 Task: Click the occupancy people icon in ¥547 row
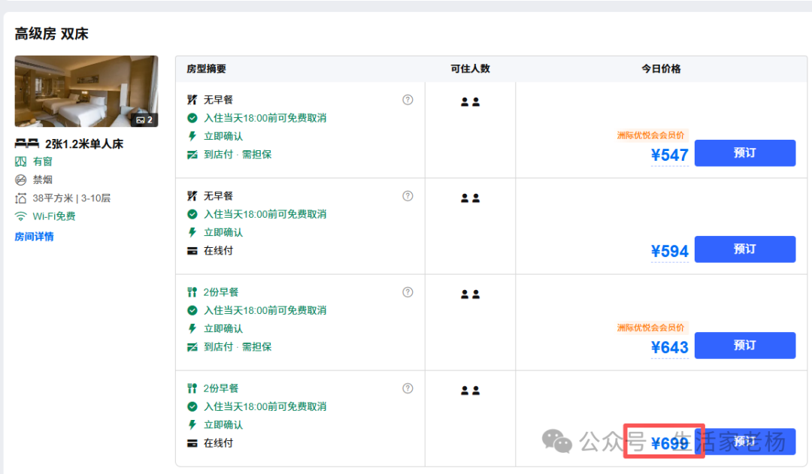tap(470, 102)
